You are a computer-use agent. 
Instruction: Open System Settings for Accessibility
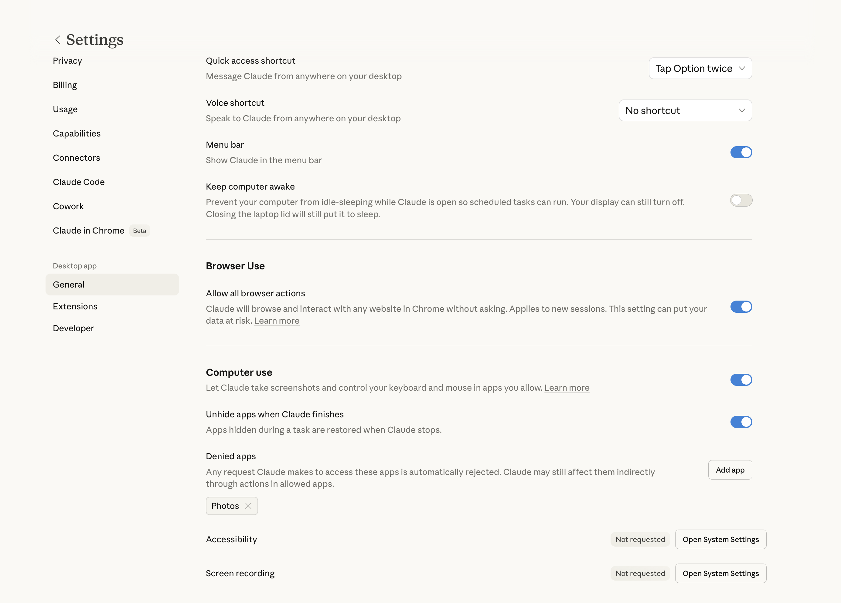[720, 539]
